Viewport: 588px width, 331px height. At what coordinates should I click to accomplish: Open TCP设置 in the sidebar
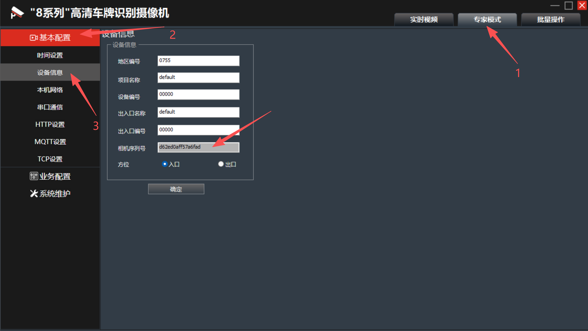[x=50, y=159]
